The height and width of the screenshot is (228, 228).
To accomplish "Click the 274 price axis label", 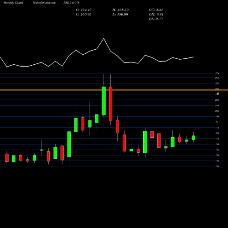I will click(217, 73).
